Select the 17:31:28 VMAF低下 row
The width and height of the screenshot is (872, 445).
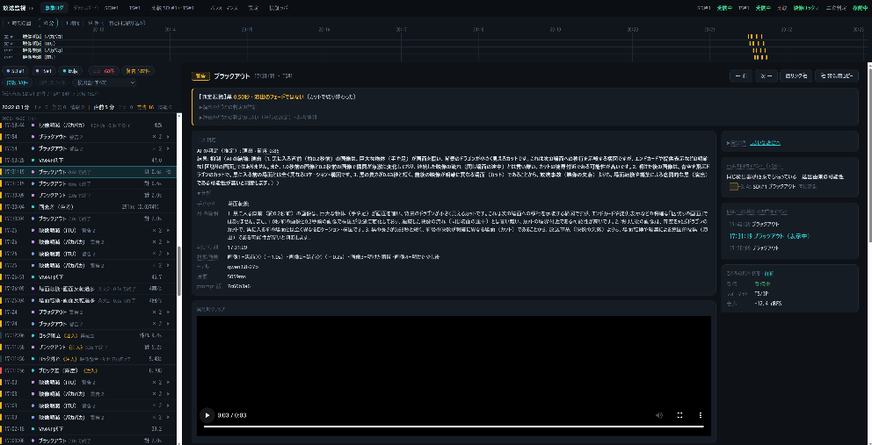tap(88, 160)
